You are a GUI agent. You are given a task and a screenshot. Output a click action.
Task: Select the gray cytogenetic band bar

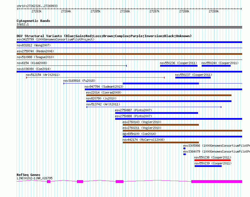[129, 27]
